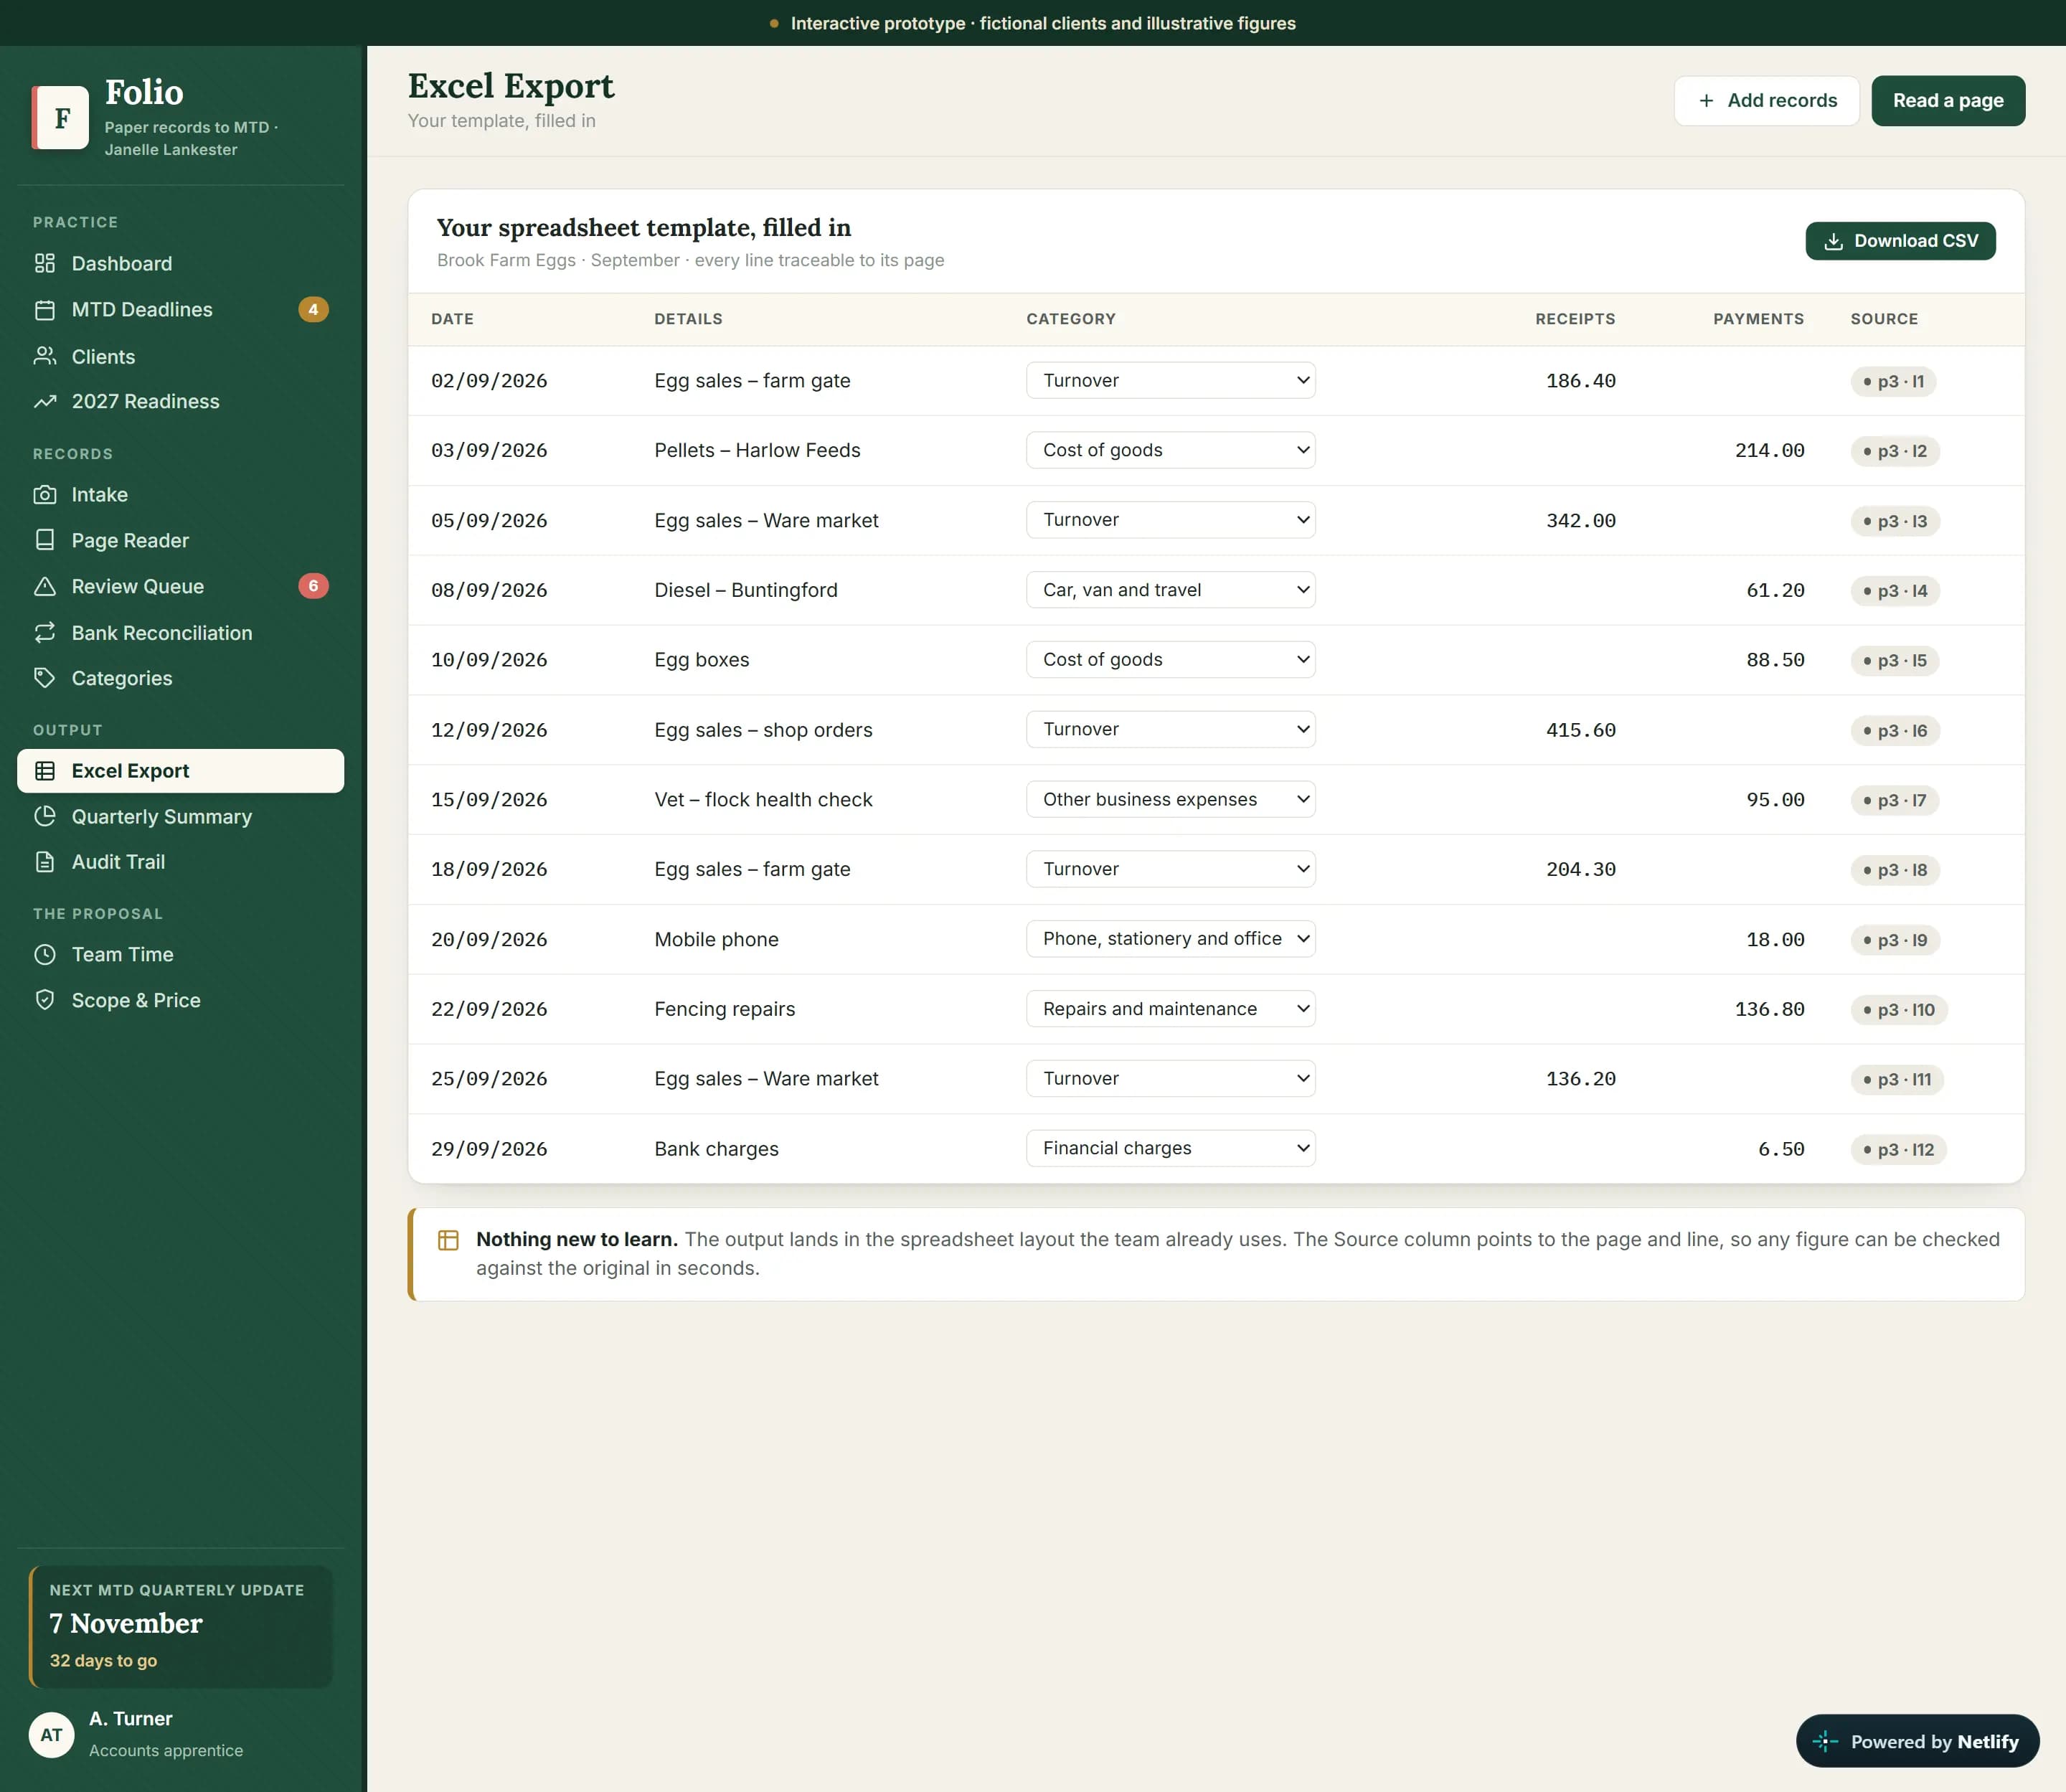This screenshot has width=2066, height=1792.
Task: Click source tag p3 · l12
Action: [x=1898, y=1150]
